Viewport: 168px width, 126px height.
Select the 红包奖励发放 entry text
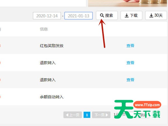click(52, 46)
